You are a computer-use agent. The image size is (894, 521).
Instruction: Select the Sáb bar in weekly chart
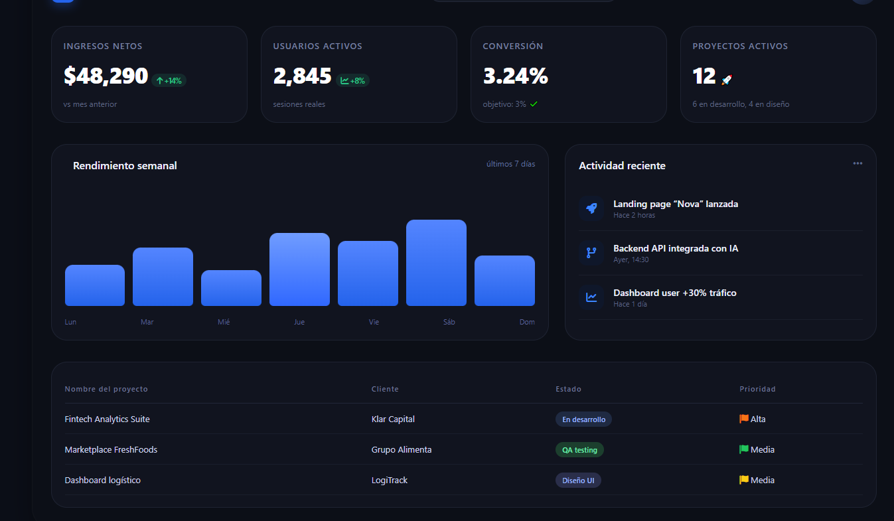tap(436, 263)
